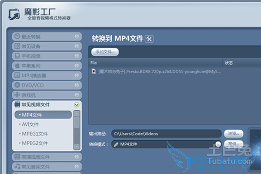The height and width of the screenshot is (174, 261).
Task: Click the 输出路径 field C:\Users\Code\Videos
Action: [166, 134]
